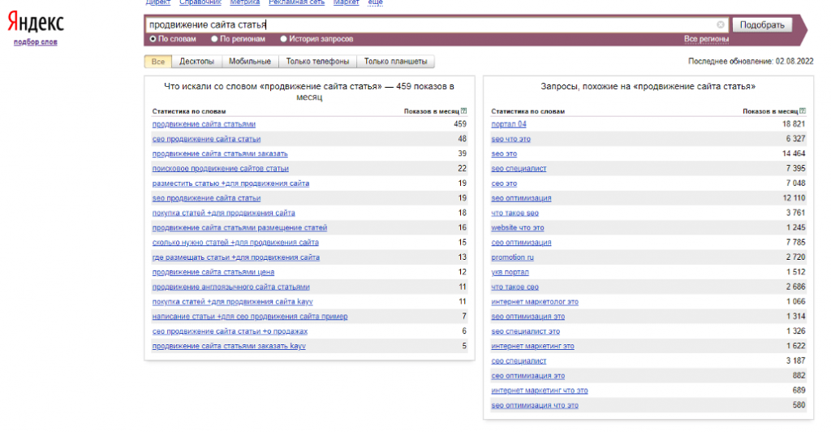
Task: Open the 'Директ' top link
Action: pos(158,2)
